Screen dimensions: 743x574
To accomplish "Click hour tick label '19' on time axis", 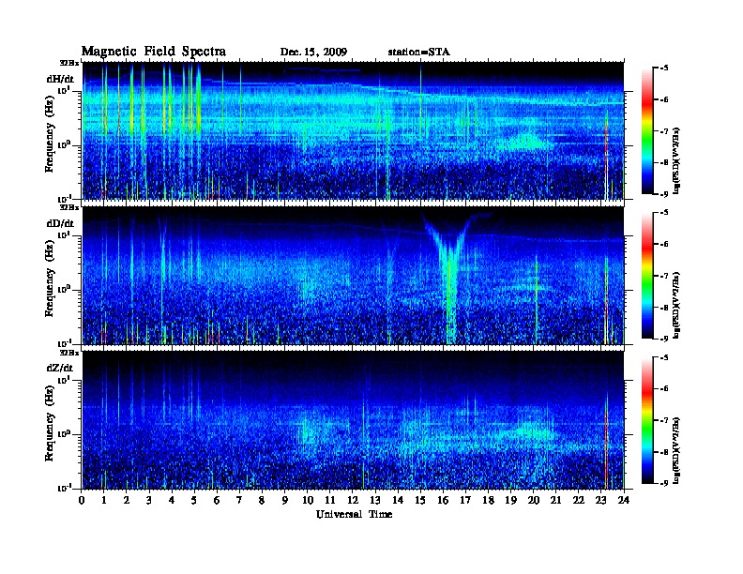I will [510, 500].
